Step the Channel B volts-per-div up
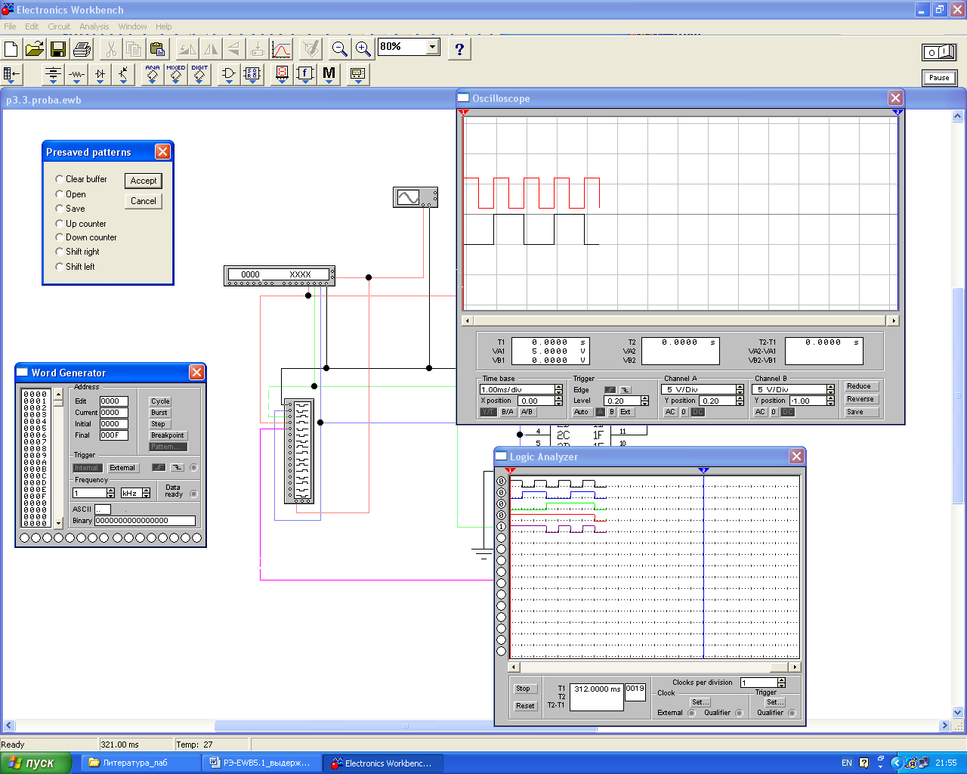This screenshot has width=967, height=774. (x=830, y=387)
